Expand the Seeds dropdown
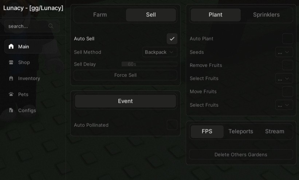Viewport: 299px width, 180px height. [x=284, y=52]
